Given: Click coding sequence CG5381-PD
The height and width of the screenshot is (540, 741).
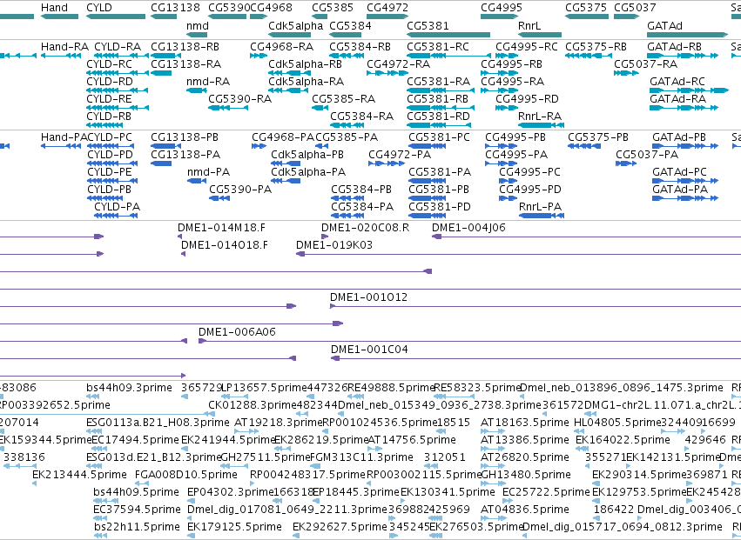Looking at the screenshot, I should (x=428, y=216).
